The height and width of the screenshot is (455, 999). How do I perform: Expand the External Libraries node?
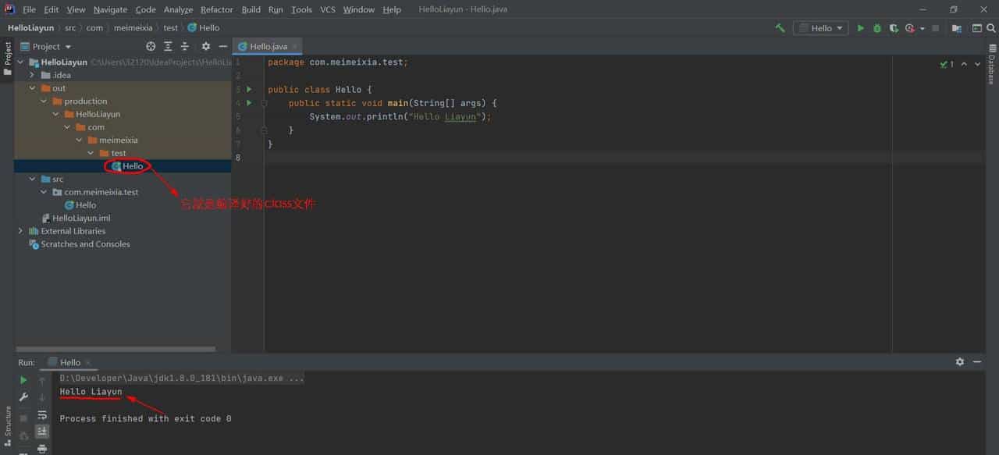20,230
